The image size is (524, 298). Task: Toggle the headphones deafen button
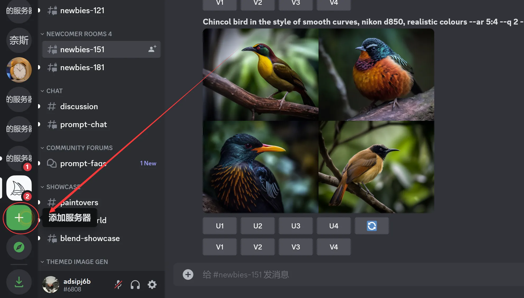[x=135, y=285]
